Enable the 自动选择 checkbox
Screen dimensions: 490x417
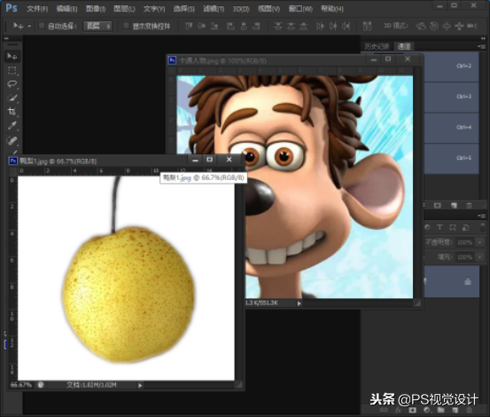point(42,26)
